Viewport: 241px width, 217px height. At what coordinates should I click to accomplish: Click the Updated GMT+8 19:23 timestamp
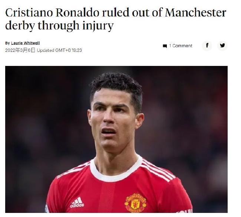tap(59, 50)
